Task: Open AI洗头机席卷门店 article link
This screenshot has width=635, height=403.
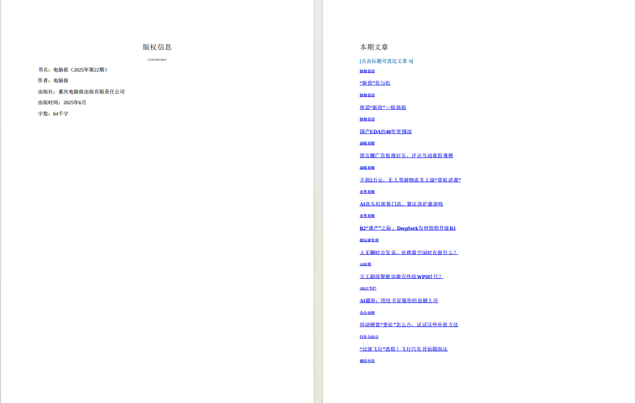Action: pyautogui.click(x=401, y=204)
